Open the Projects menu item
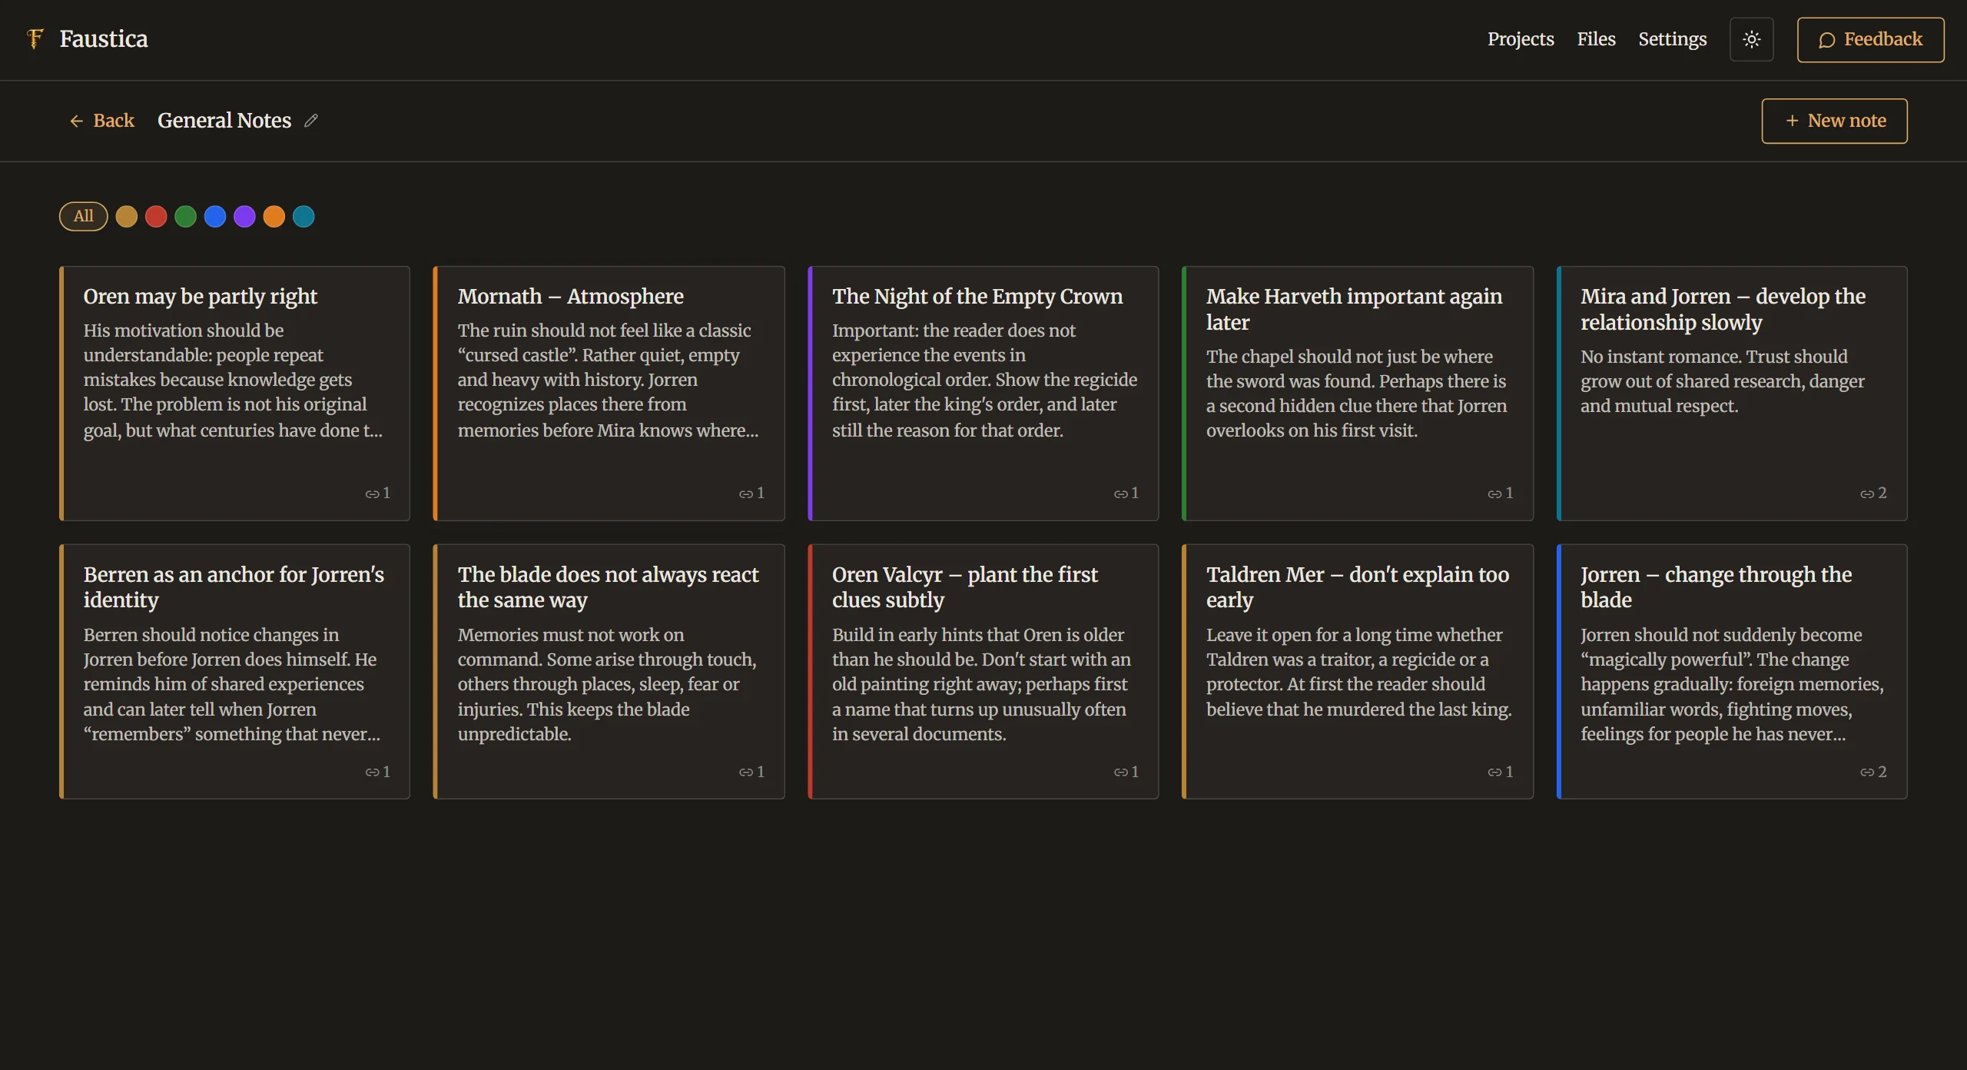The width and height of the screenshot is (1967, 1070). 1521,39
